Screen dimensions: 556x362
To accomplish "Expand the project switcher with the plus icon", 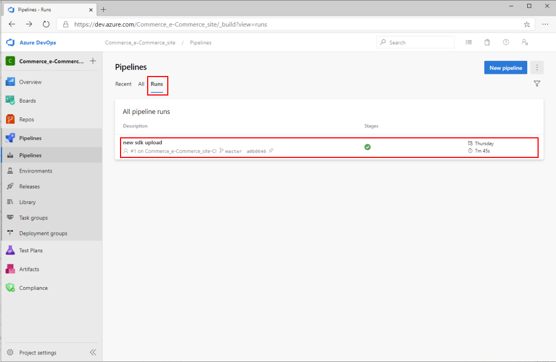I will [93, 61].
